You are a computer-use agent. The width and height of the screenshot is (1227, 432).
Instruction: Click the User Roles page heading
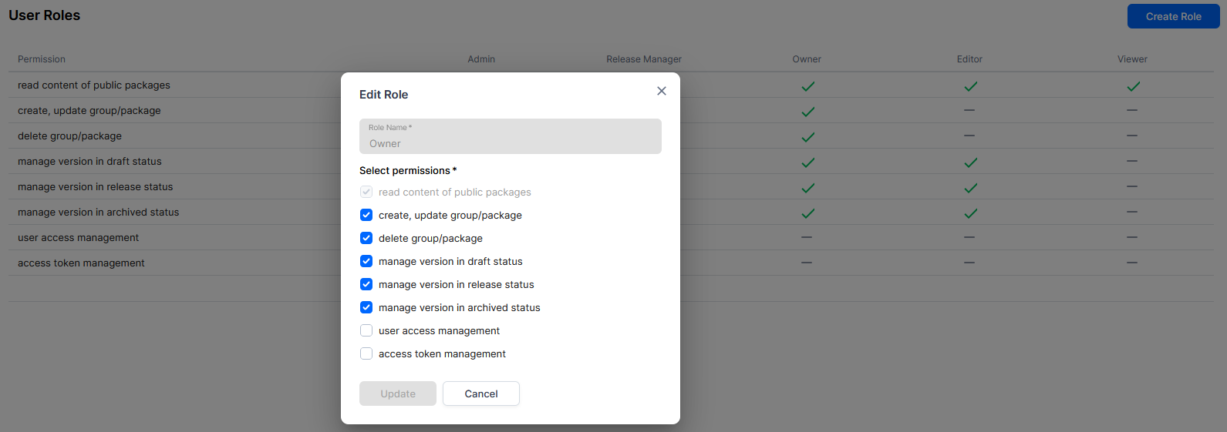point(44,15)
